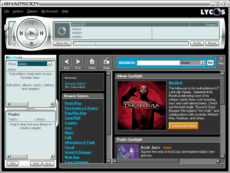Open the Home page icon
The image size is (230, 173).
pos(92,61)
